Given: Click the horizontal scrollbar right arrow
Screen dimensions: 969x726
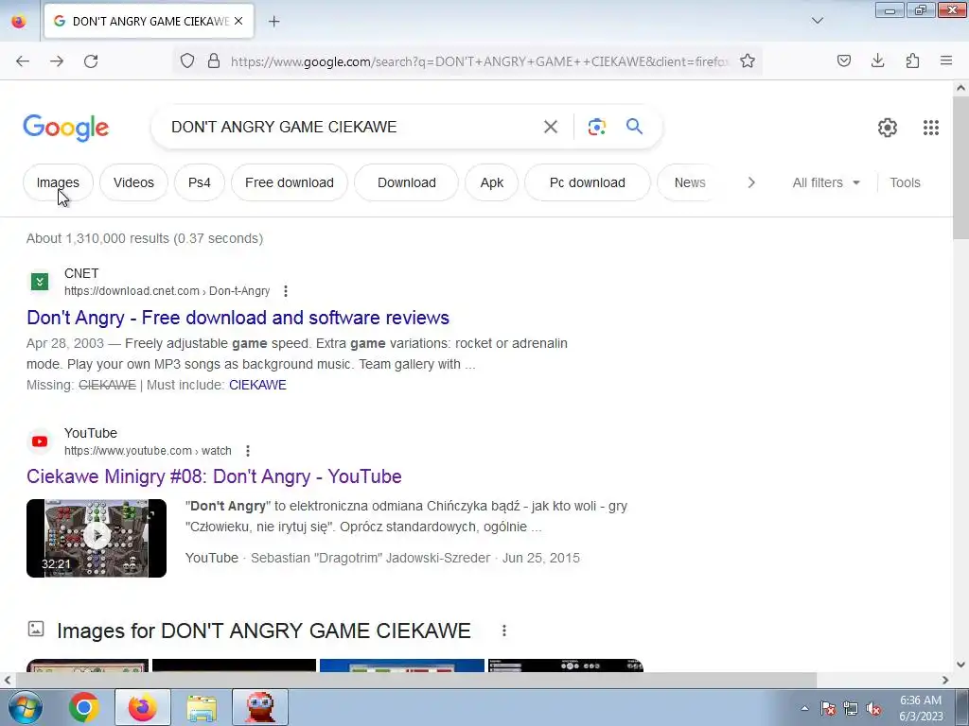Looking at the screenshot, I should (945, 681).
